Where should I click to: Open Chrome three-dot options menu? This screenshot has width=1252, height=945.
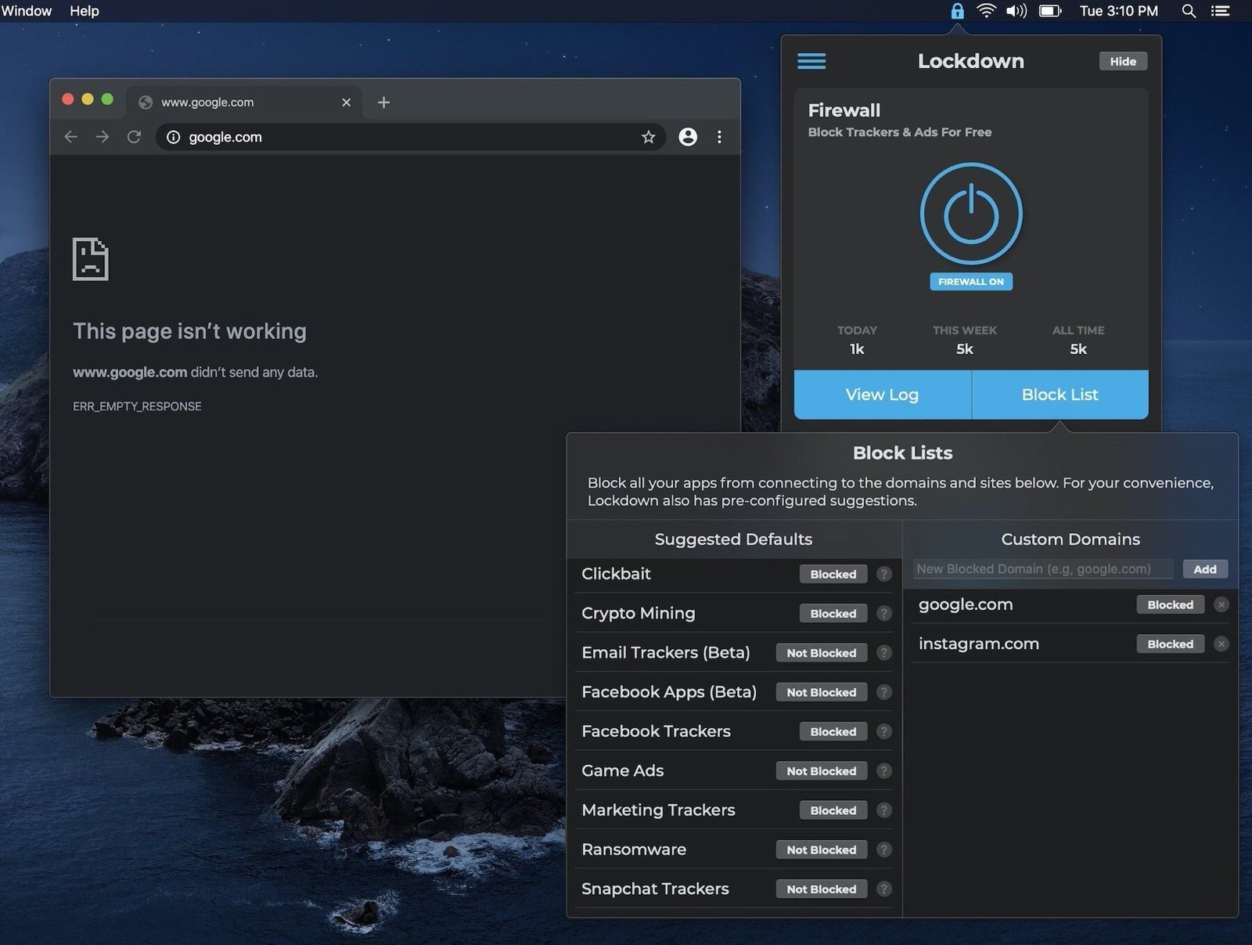719,137
